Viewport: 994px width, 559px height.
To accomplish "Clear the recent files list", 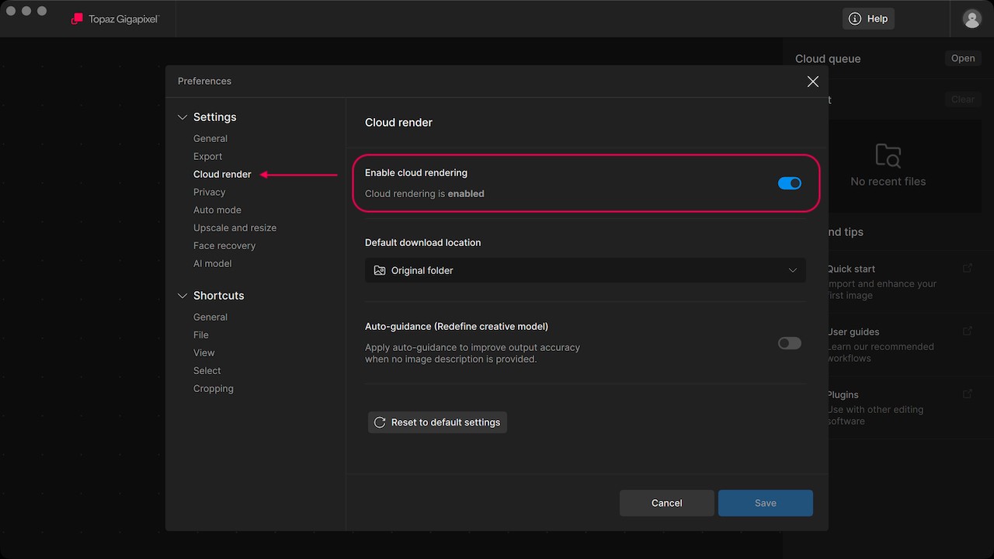I will click(963, 99).
